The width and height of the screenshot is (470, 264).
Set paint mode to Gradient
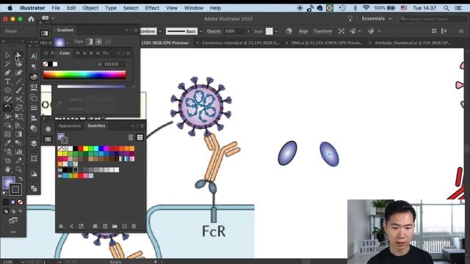tap(13, 202)
